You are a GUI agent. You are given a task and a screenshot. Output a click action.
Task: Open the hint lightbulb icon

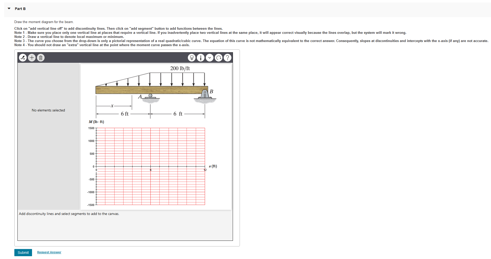point(192,58)
